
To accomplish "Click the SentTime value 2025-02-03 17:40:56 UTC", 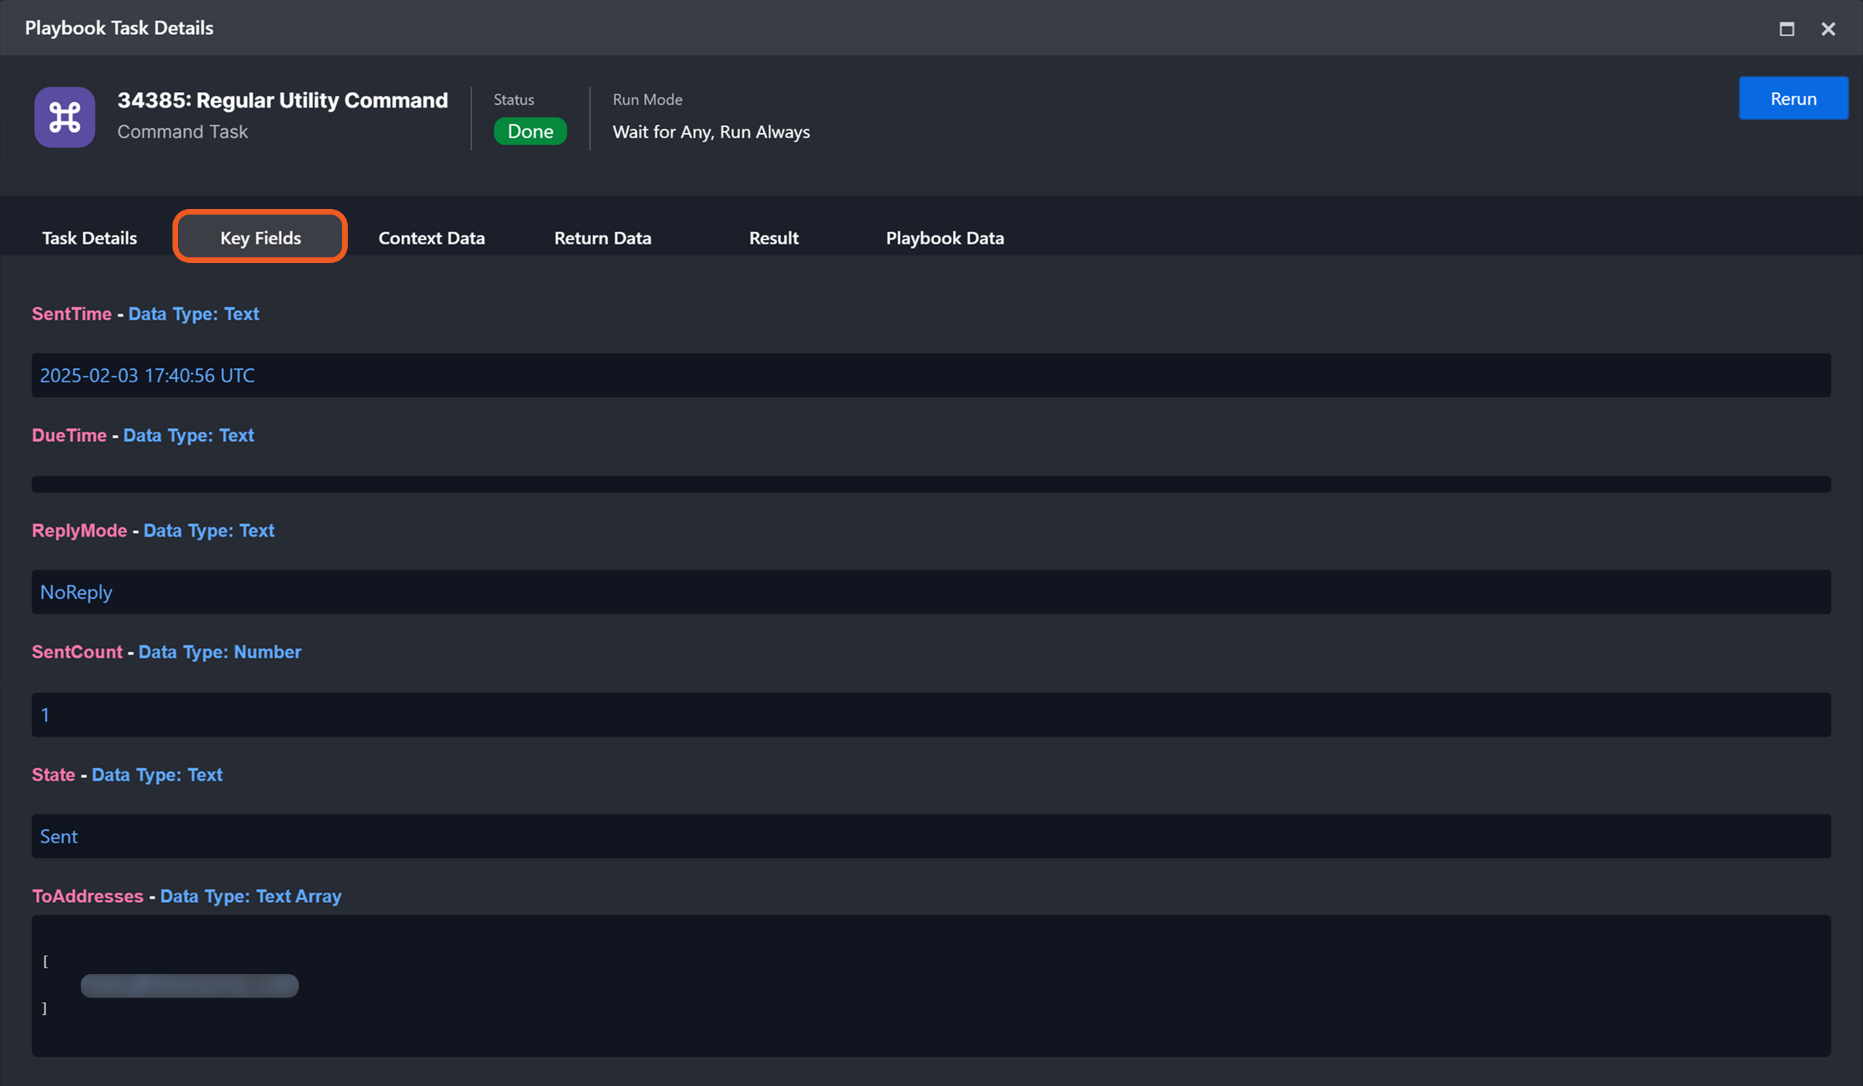I will point(147,375).
